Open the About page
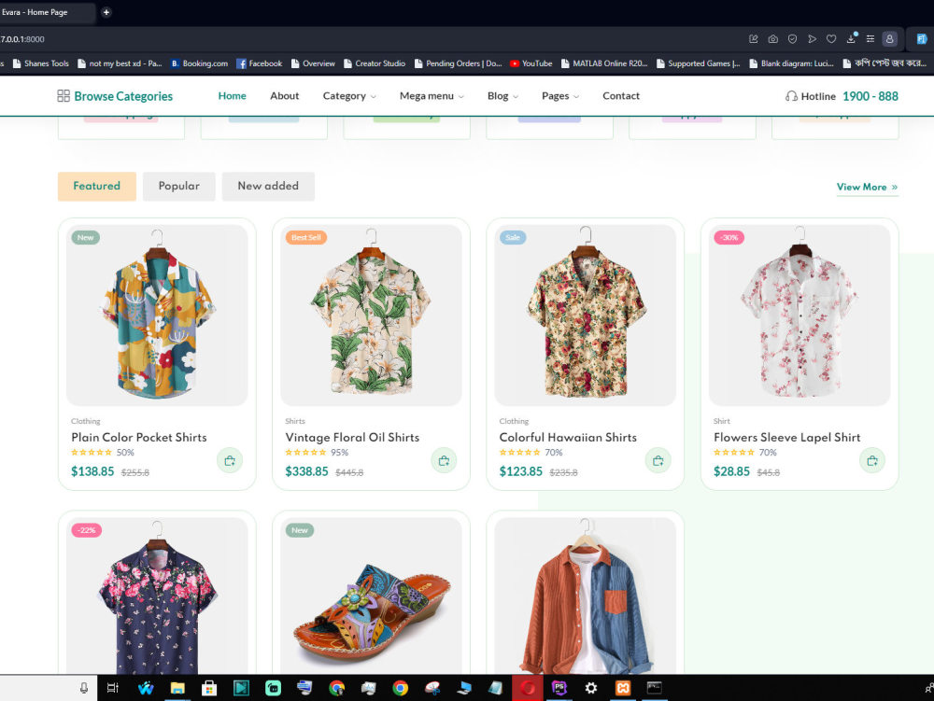This screenshot has height=701, width=934. click(284, 96)
